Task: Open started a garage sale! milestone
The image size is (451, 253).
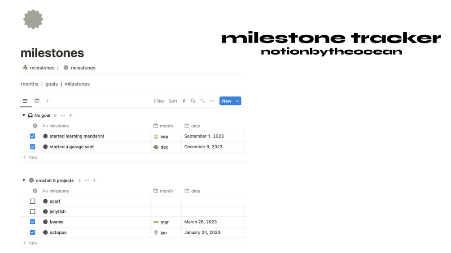Action: pos(72,147)
